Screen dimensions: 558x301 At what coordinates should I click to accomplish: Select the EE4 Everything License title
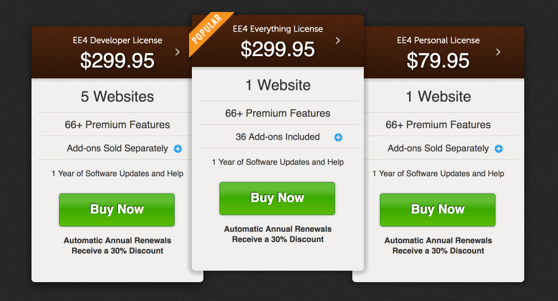278,29
